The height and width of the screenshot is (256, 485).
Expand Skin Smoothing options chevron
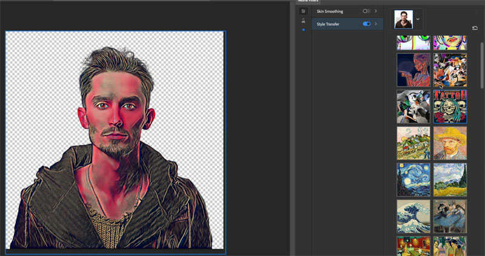coord(376,11)
